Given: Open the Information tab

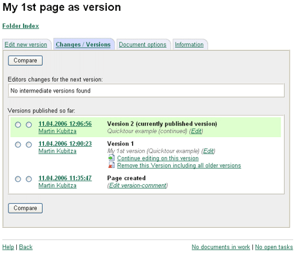Looking at the screenshot, I should click(x=189, y=45).
